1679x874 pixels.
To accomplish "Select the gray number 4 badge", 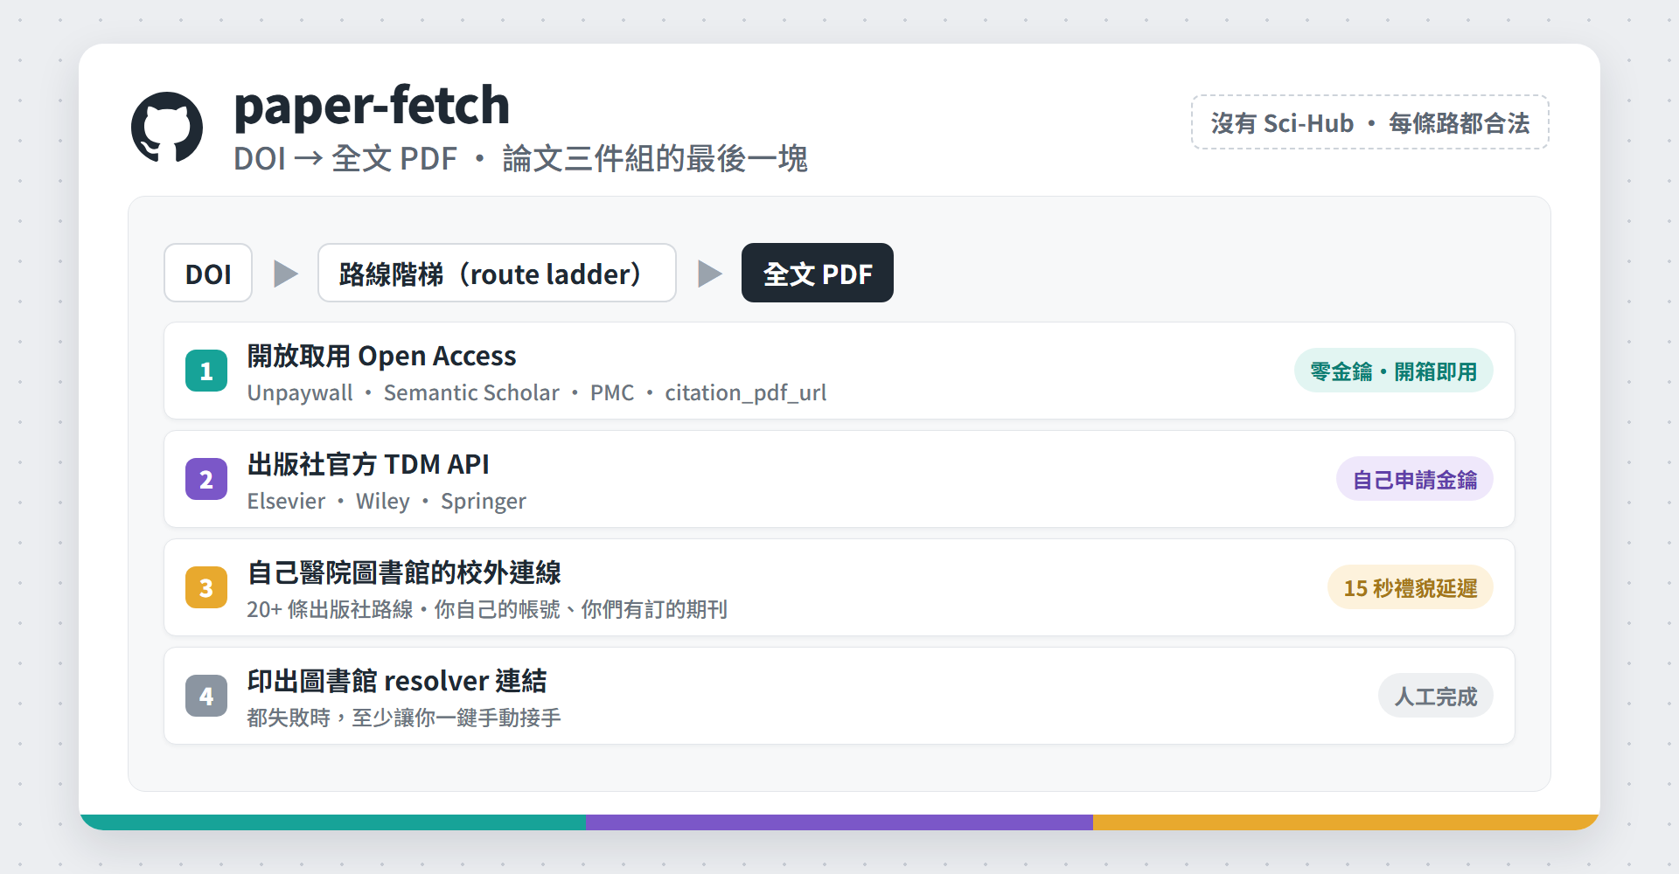I will tap(206, 696).
